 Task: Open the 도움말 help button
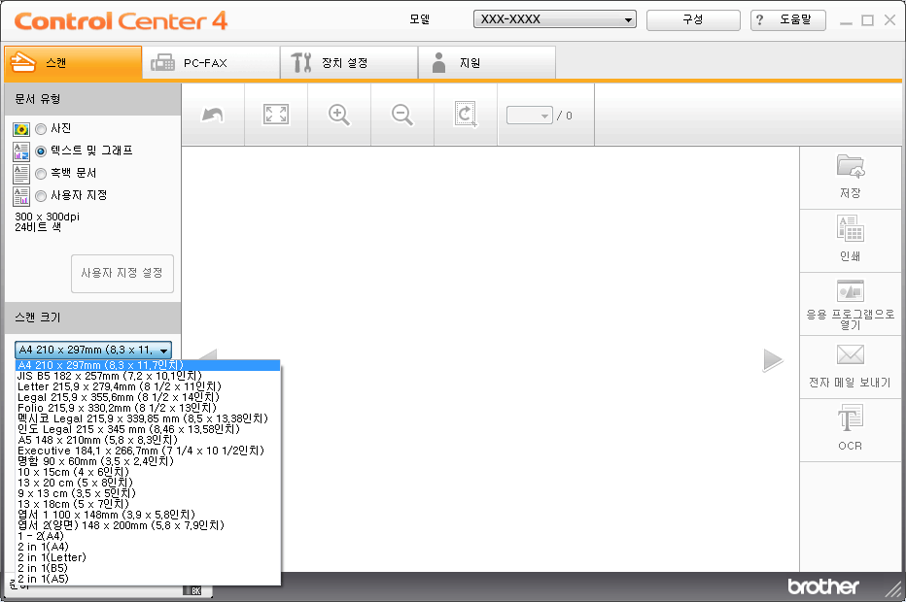point(787,19)
